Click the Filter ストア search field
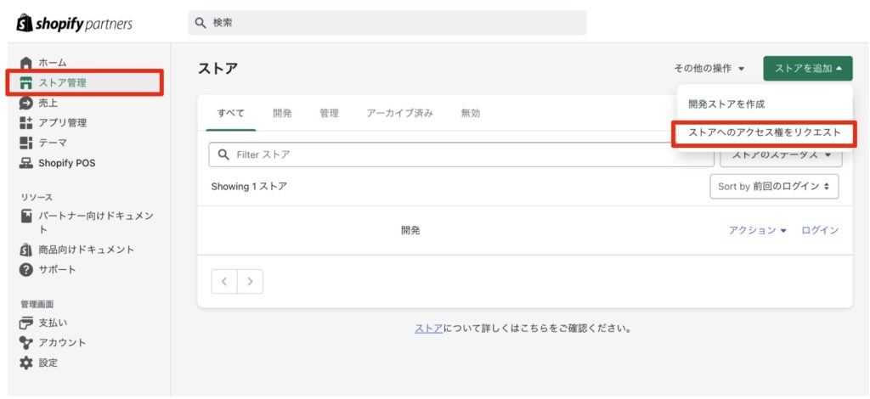This screenshot has height=399, width=870. (461, 155)
